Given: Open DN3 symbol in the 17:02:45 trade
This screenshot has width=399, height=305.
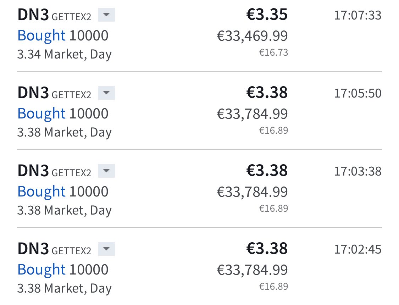Looking at the screenshot, I should (33, 249).
